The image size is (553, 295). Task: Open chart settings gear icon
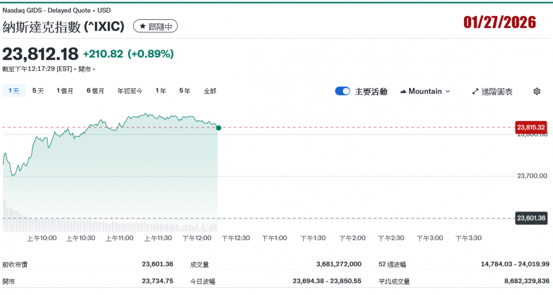536,91
